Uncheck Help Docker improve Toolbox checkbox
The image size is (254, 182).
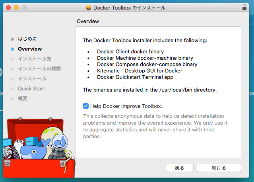click(x=86, y=106)
